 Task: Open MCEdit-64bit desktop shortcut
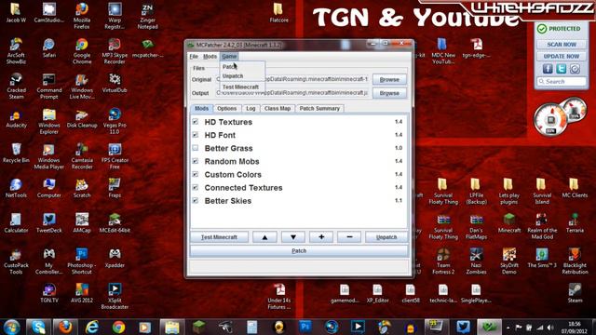(x=115, y=223)
